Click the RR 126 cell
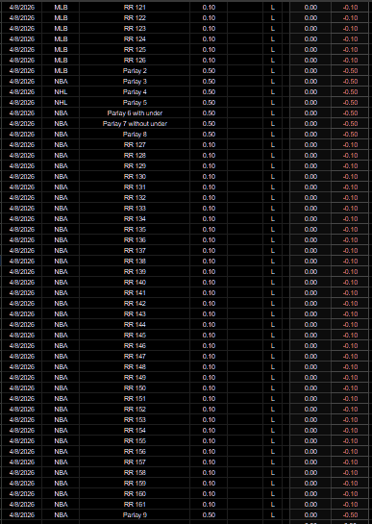This screenshot has height=524, width=372. [135, 61]
